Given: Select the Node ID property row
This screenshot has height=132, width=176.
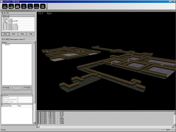Looking at the screenshot, I should click(x=18, y=97).
